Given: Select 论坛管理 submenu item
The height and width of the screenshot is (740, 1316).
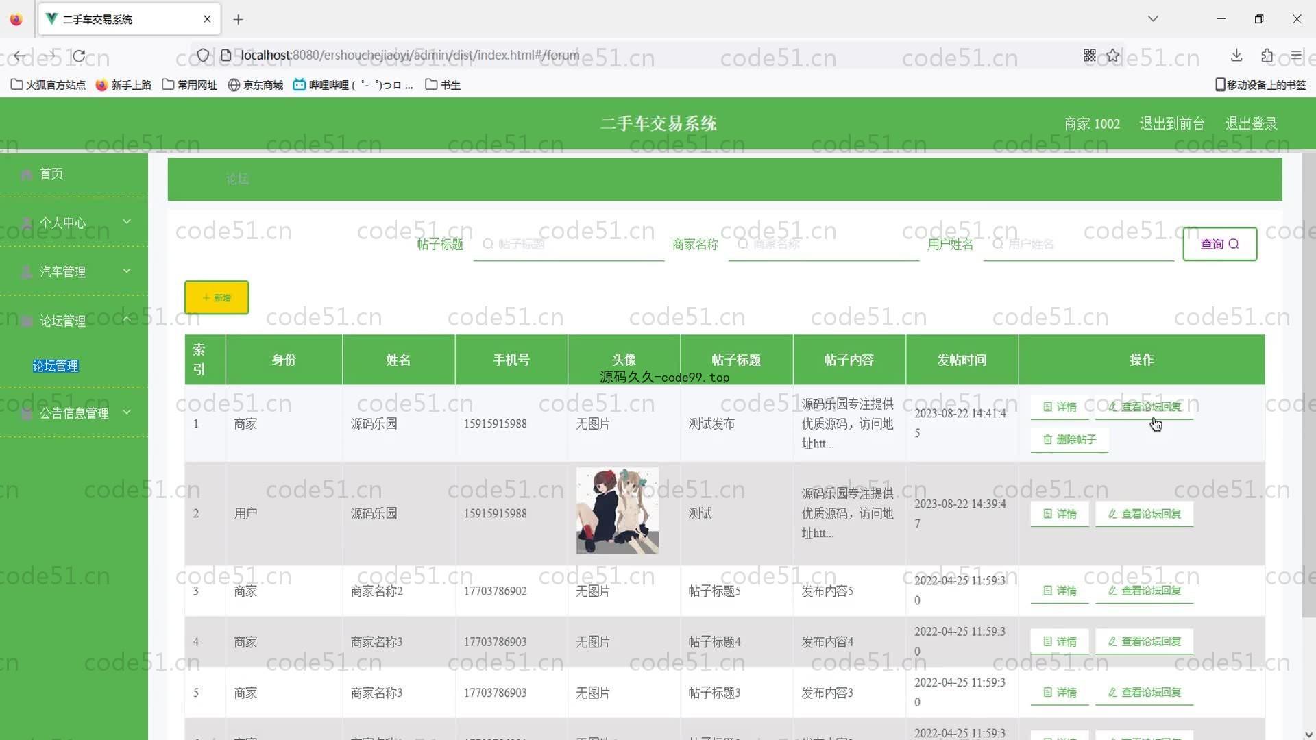Looking at the screenshot, I should click(56, 366).
